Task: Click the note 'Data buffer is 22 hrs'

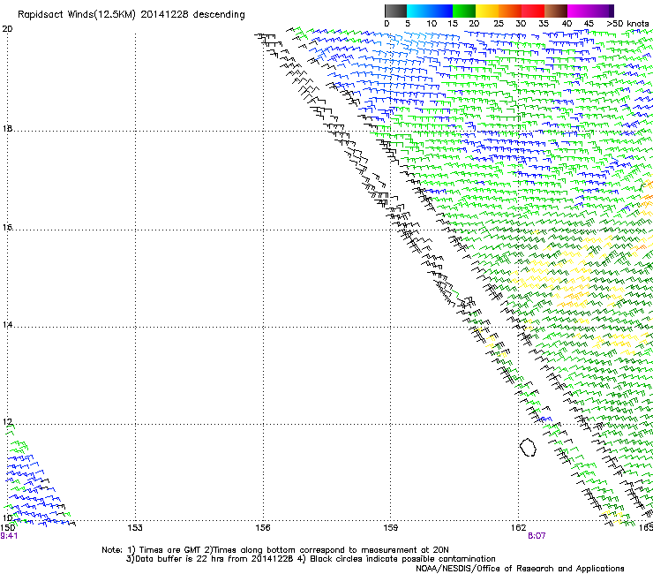Action: 181,559
